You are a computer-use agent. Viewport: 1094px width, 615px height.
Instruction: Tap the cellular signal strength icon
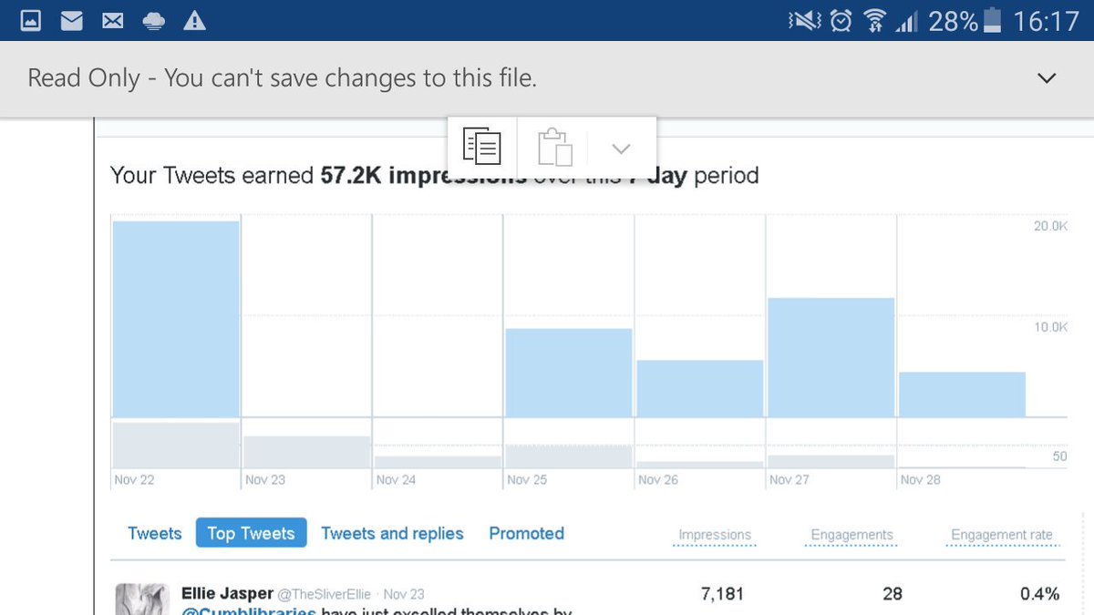[906, 22]
